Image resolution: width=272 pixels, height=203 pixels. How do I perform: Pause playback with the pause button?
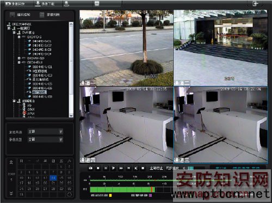coord(106,168)
